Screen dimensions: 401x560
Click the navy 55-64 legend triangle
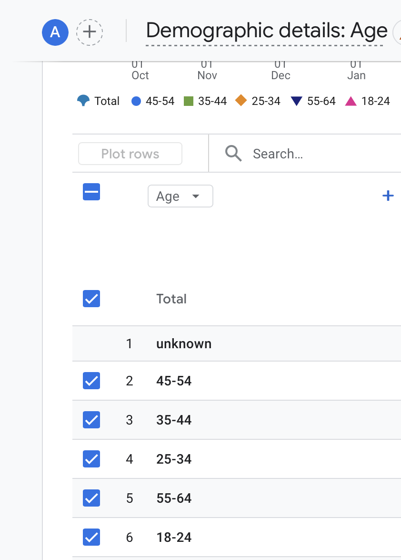tap(297, 101)
